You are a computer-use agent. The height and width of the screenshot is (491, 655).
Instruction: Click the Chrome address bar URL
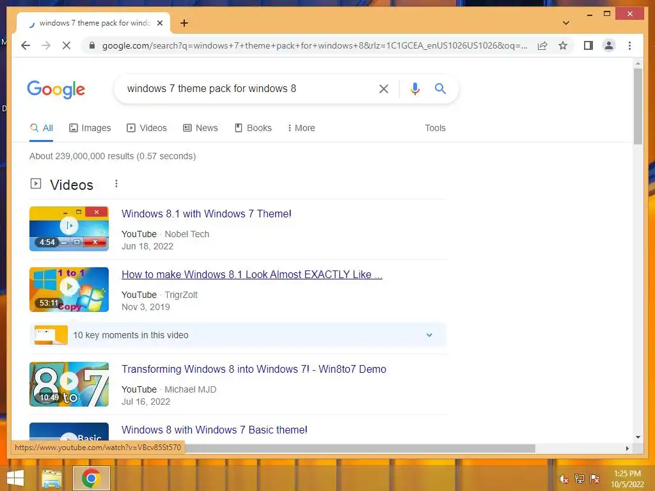coord(314,45)
